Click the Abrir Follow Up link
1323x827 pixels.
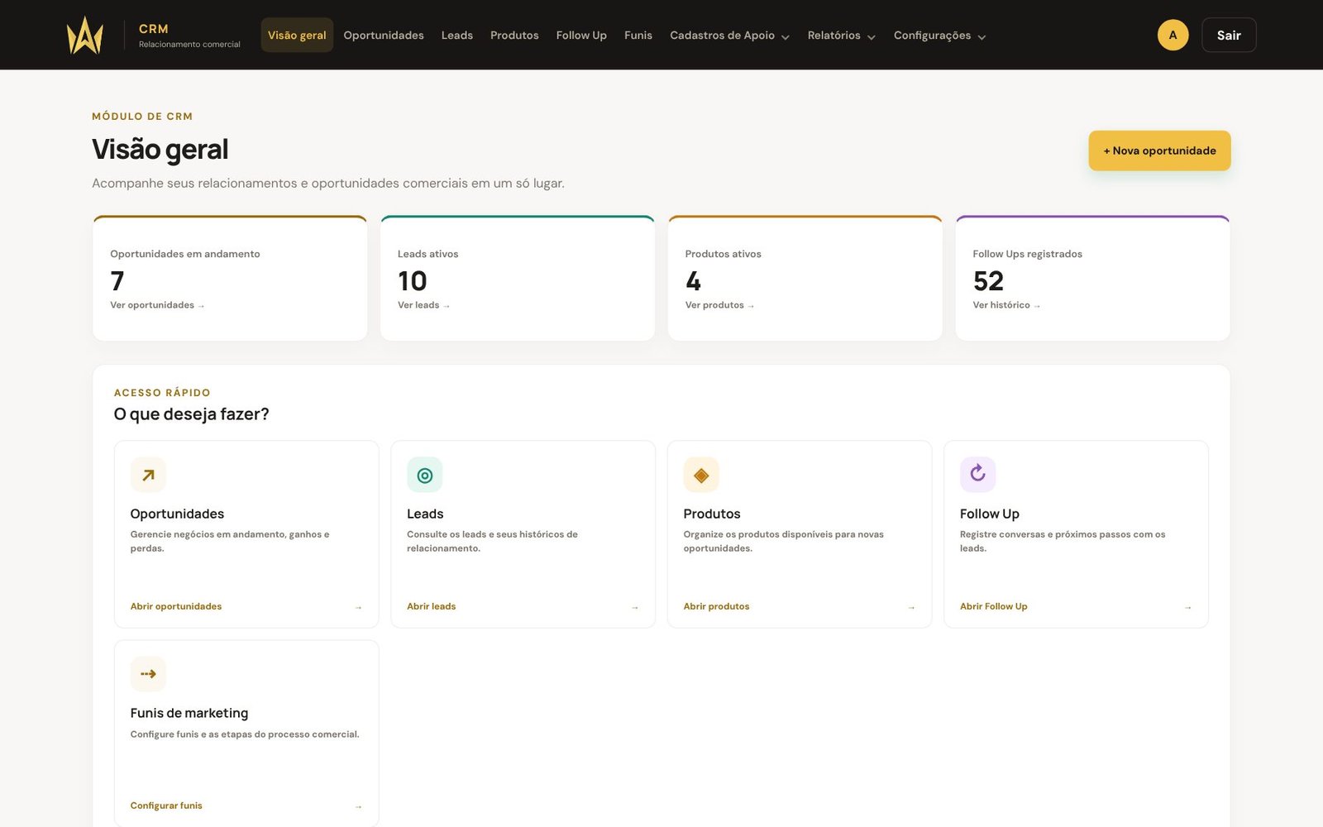(x=993, y=606)
